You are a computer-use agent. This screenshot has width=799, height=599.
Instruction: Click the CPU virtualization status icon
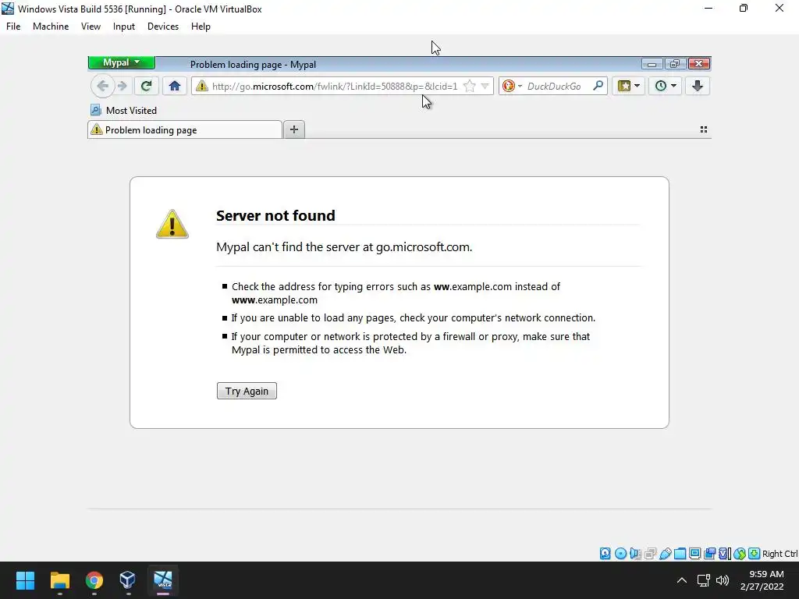tap(724, 553)
